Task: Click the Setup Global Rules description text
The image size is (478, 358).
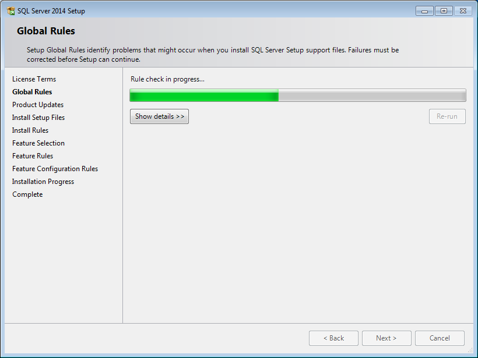Action: 213,55
